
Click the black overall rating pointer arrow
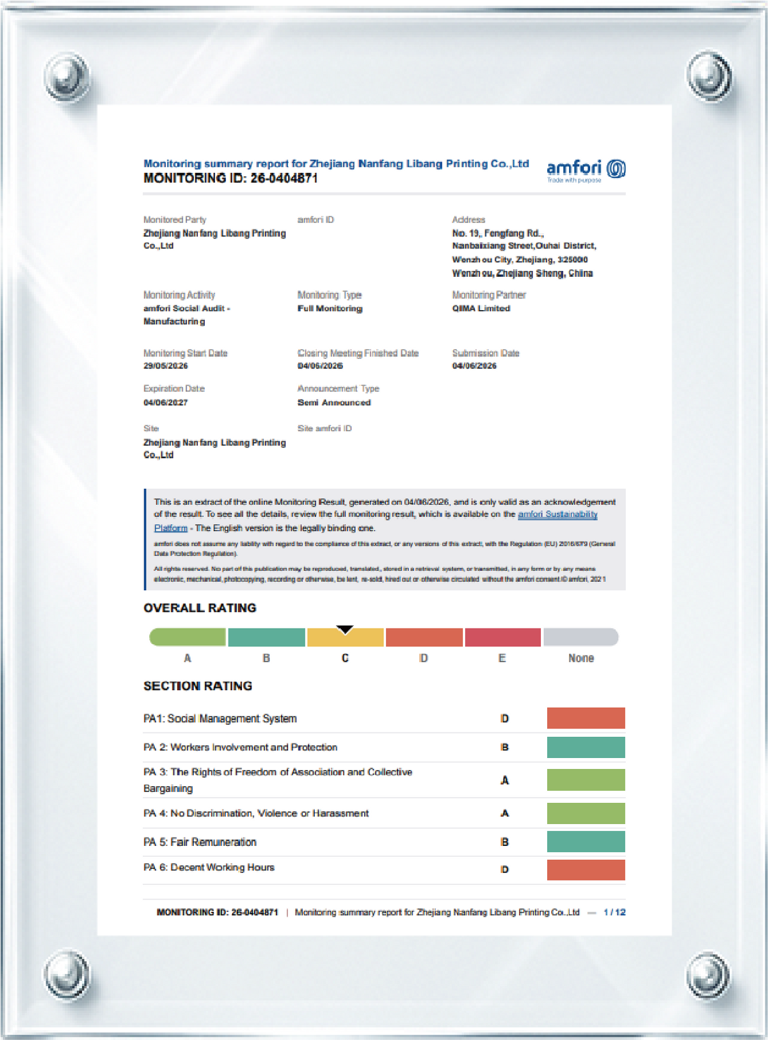click(x=345, y=629)
